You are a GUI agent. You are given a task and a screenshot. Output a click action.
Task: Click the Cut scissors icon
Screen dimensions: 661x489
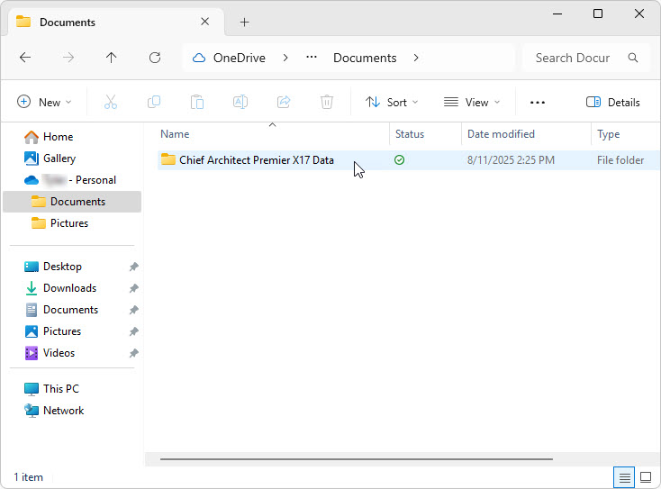[111, 102]
